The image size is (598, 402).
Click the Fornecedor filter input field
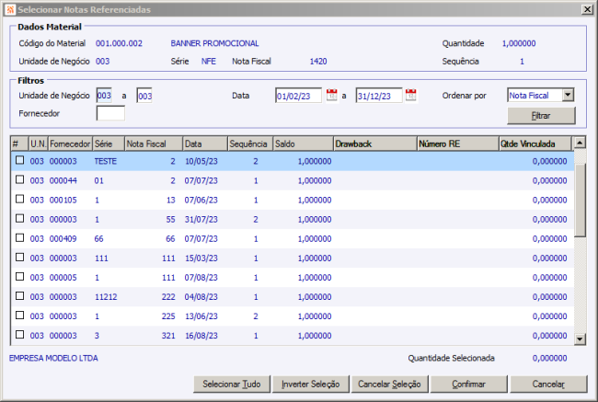(110, 114)
